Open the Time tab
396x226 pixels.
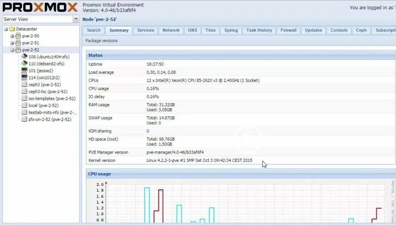(210, 30)
